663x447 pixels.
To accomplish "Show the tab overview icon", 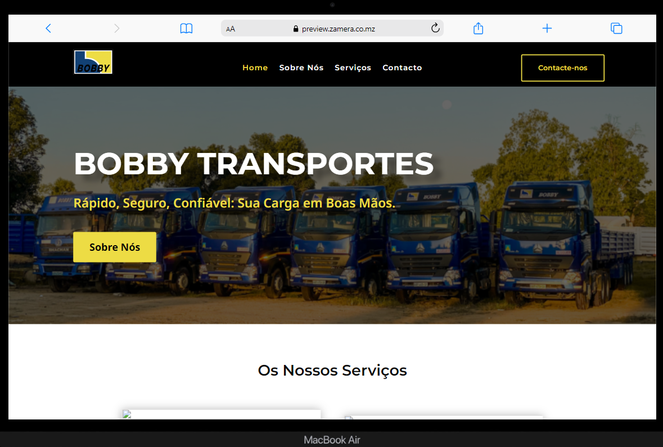I will click(x=616, y=28).
